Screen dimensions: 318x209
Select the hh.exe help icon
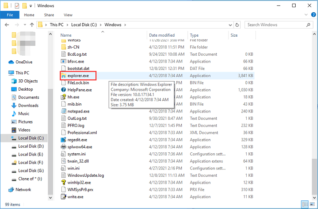click(64, 97)
